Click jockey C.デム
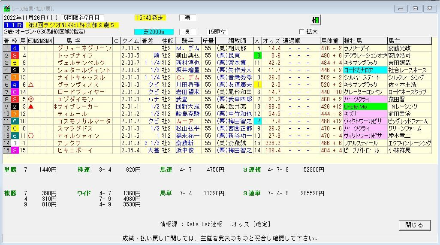 point(188,78)
